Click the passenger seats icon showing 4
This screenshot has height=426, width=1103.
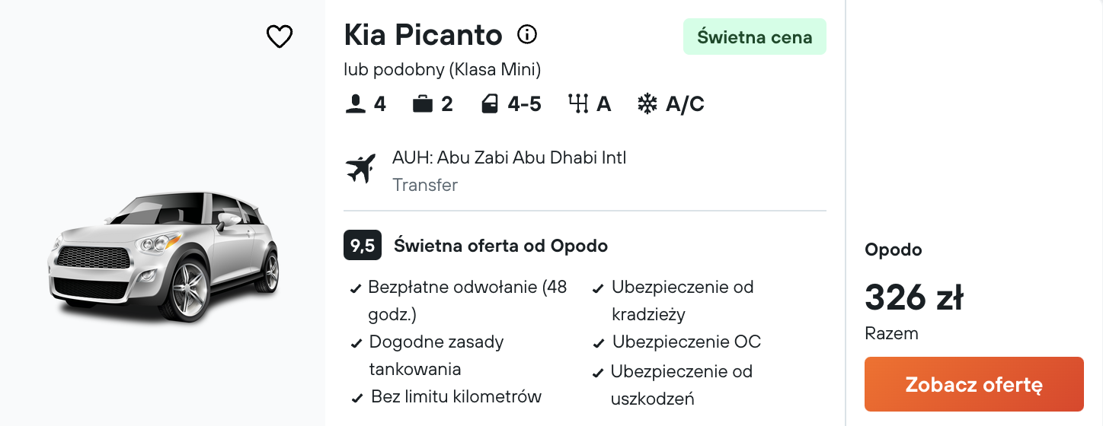356,104
